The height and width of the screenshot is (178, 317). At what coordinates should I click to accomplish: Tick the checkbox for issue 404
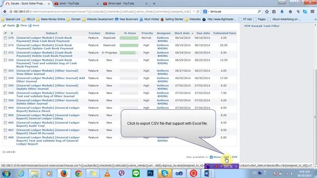coord(5,108)
